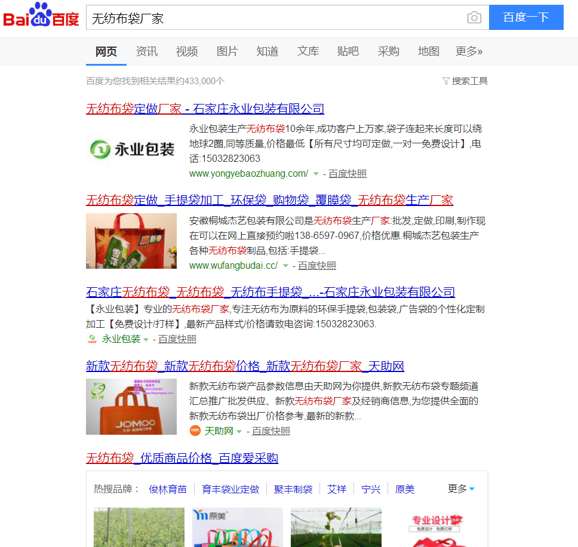578x547 pixels.
Task: Switch to the 资讯 tab
Action: 147,51
